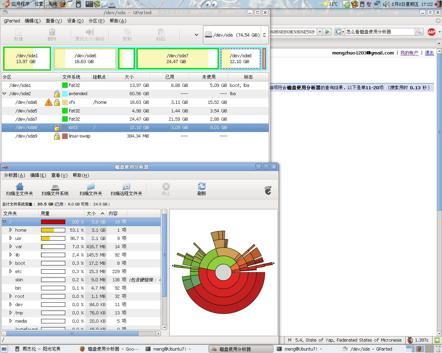Open GParted toolbar overflow chevron

(196, 35)
